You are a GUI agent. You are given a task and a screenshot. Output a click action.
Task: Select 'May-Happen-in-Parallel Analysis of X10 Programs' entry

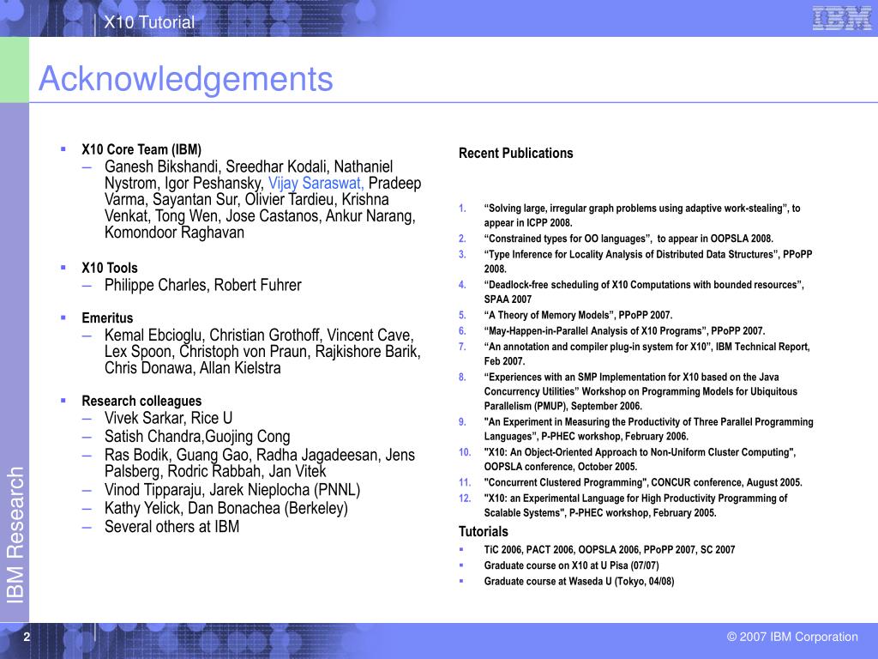pyautogui.click(x=624, y=330)
